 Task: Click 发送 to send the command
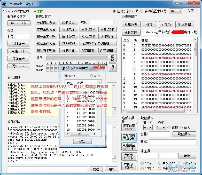(x=96, y=169)
